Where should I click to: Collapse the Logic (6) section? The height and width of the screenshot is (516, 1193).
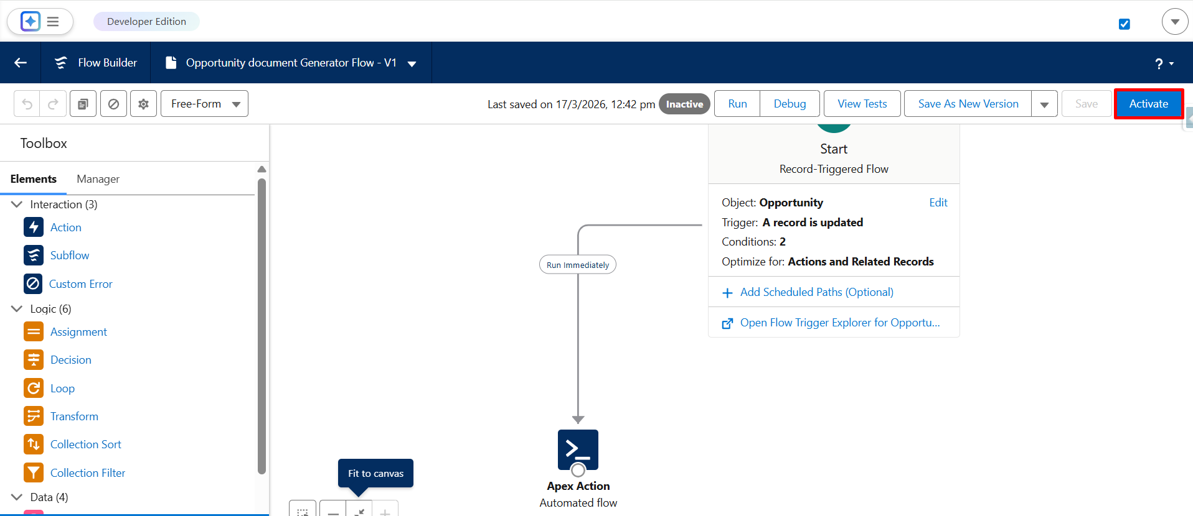[x=17, y=308]
